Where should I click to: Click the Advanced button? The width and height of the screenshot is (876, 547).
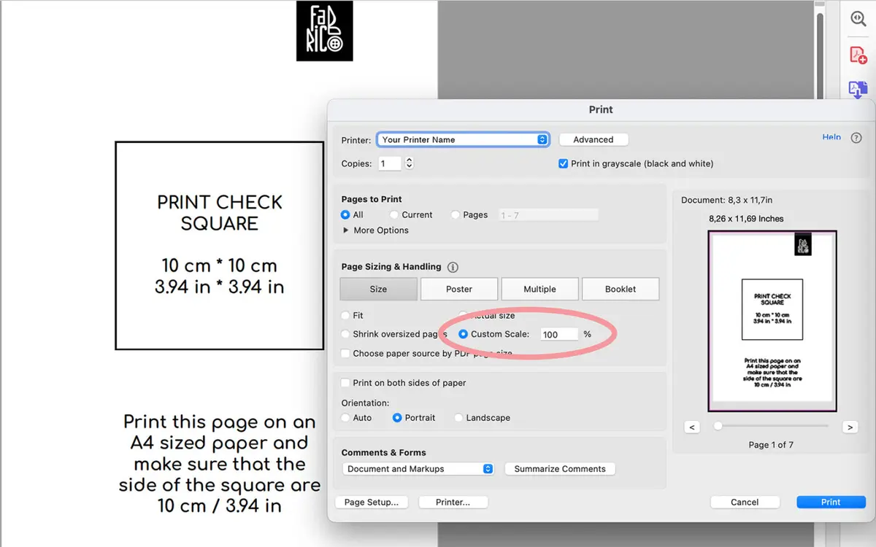coord(593,139)
